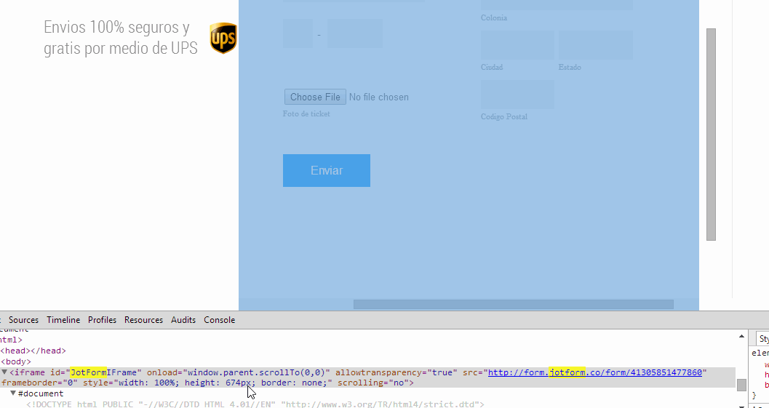
Task: Open the Profiles panel tab
Action: click(102, 320)
